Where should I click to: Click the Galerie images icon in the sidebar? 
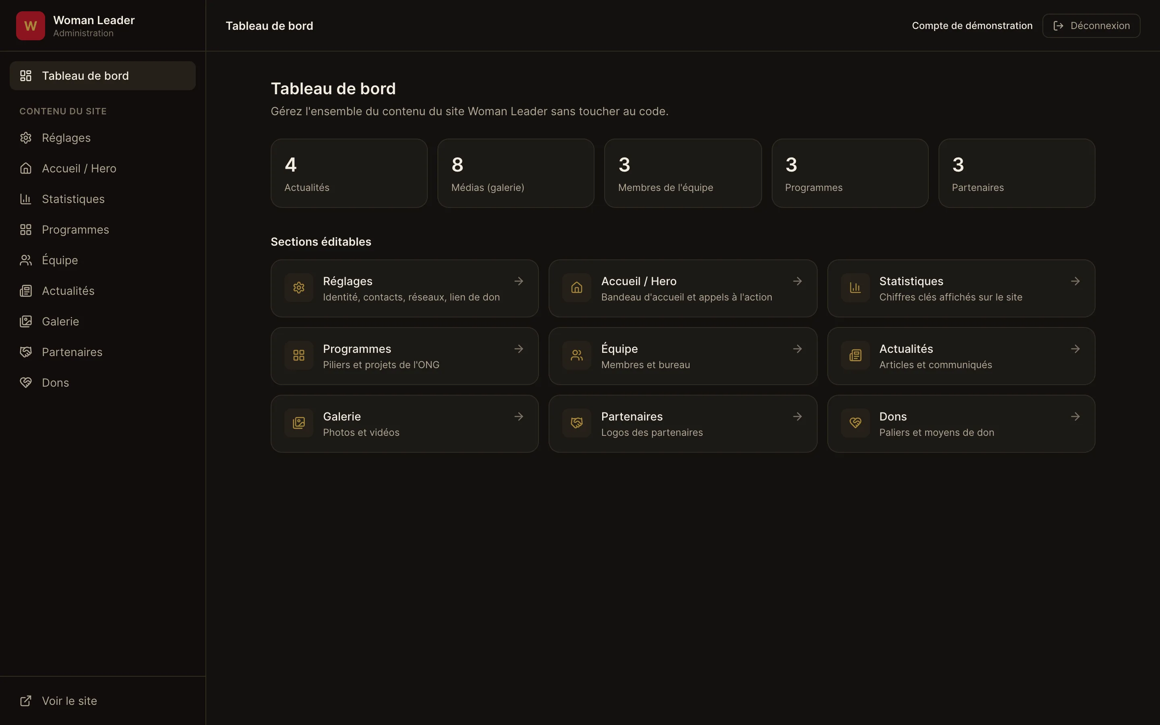tap(26, 321)
